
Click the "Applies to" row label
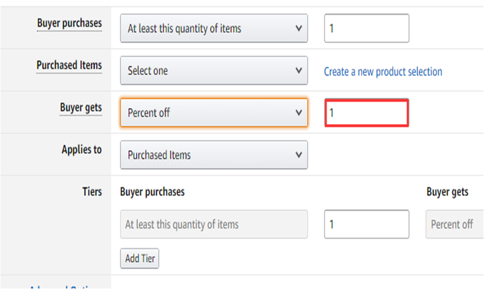[x=82, y=150]
